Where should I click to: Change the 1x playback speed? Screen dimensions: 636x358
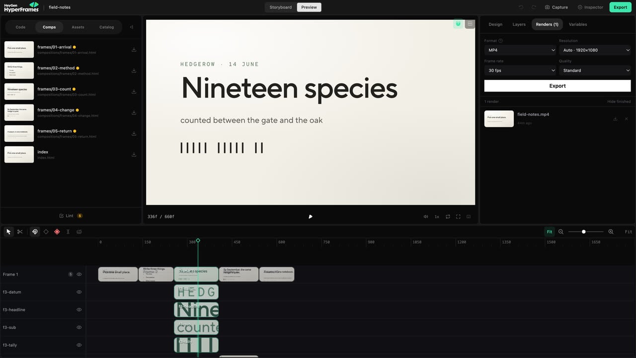coord(437,217)
